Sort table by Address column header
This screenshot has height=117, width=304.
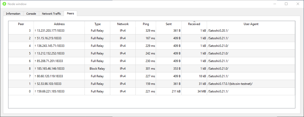pyautogui.click(x=59, y=24)
